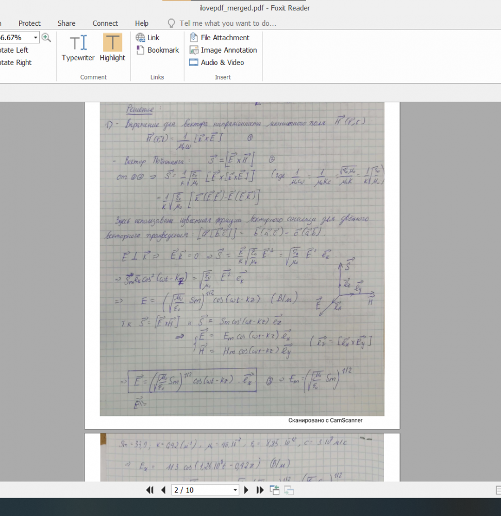The image size is (501, 516).
Task: Click the Tell me what you want to do box
Action: coord(228,23)
